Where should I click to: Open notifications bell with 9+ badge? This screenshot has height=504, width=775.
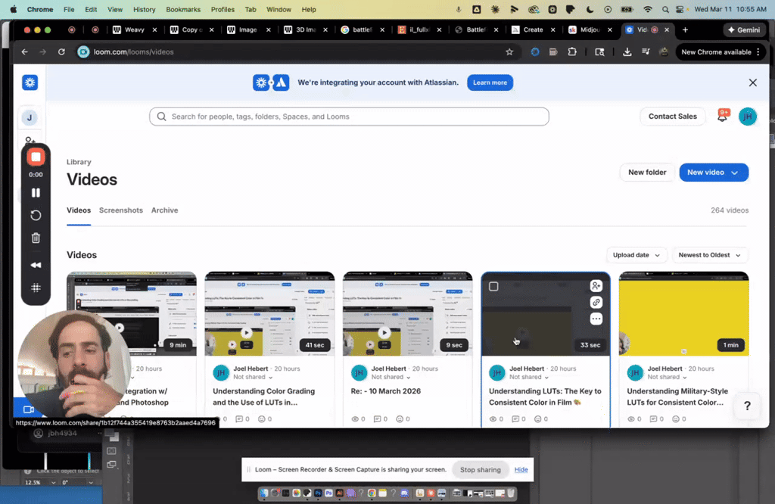[723, 116]
